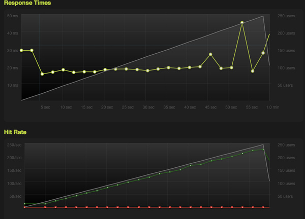Click the 50 sec time axis label
This screenshot has width=305, height=219.
(x=231, y=107)
